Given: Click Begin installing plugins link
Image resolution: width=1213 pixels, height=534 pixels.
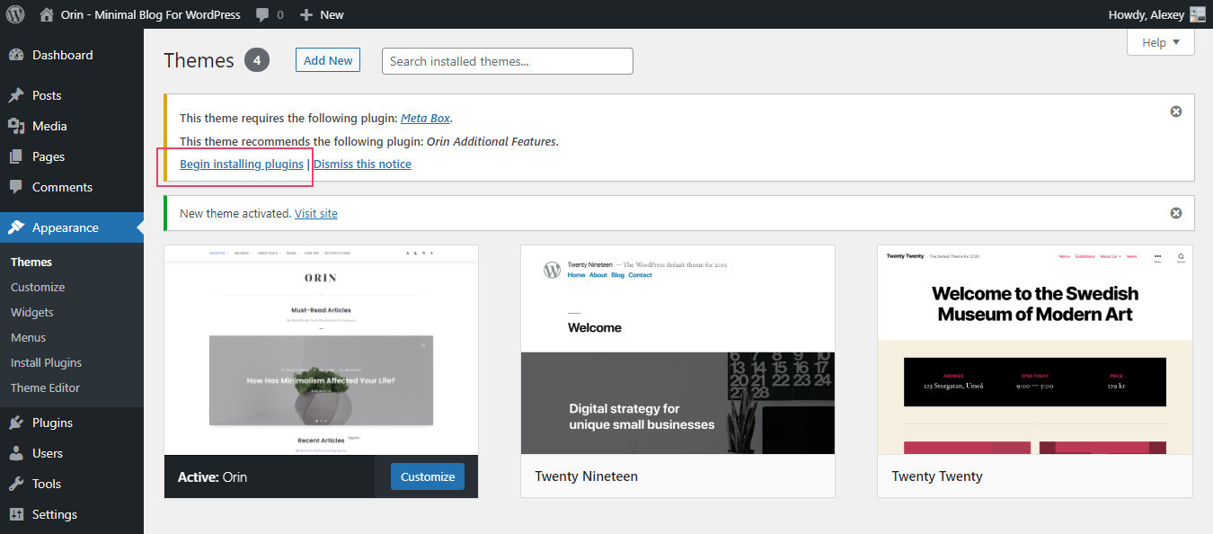Looking at the screenshot, I should point(241,164).
